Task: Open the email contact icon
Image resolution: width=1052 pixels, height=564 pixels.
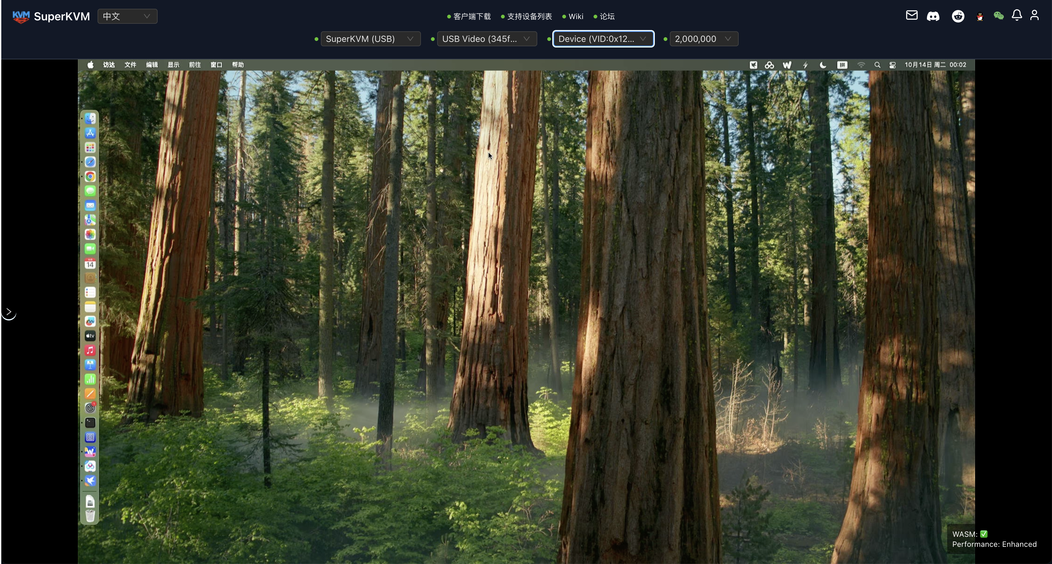Action: 912,16
